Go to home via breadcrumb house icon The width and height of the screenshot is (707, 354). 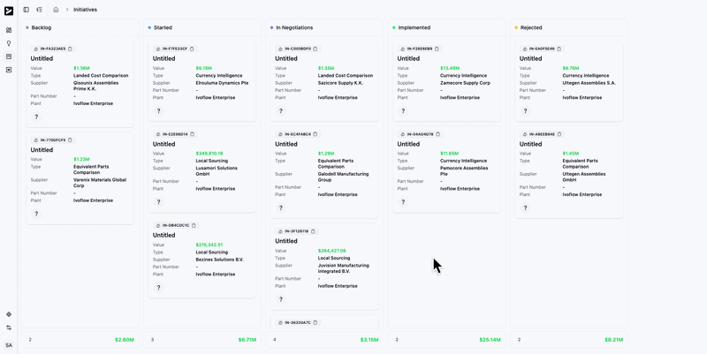tap(56, 10)
